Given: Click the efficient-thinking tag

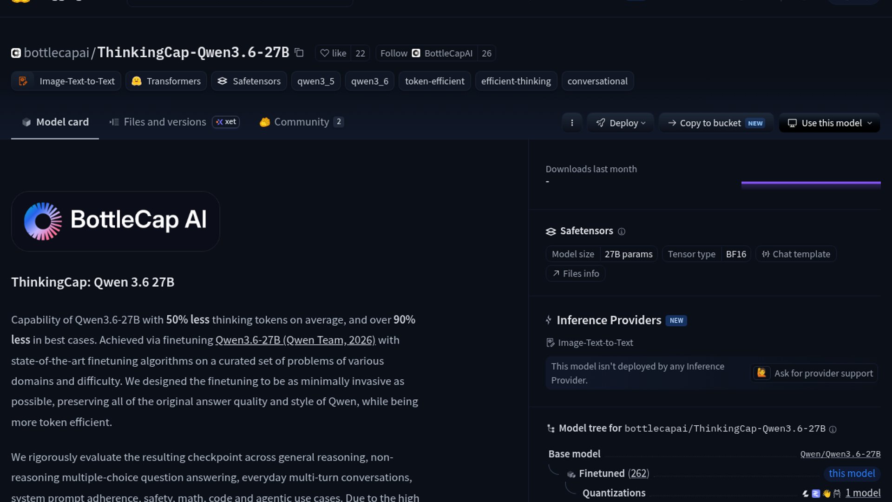Looking at the screenshot, I should click(516, 81).
